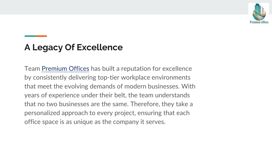Image resolution: width=272 pixels, height=153 pixels.
Task: Click the line starting 'years of experience'
Action: [x=107, y=95]
